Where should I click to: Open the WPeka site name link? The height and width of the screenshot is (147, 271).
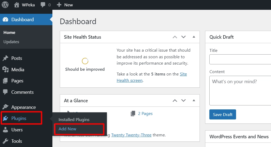(28, 5)
